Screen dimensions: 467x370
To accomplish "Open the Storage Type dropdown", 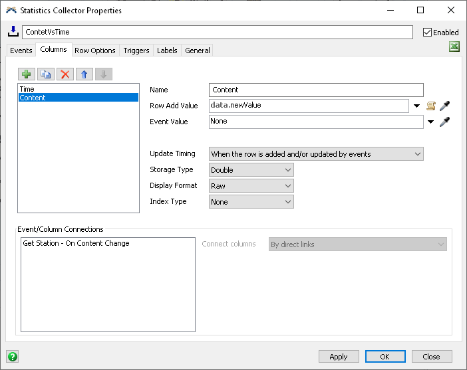I will (251, 170).
